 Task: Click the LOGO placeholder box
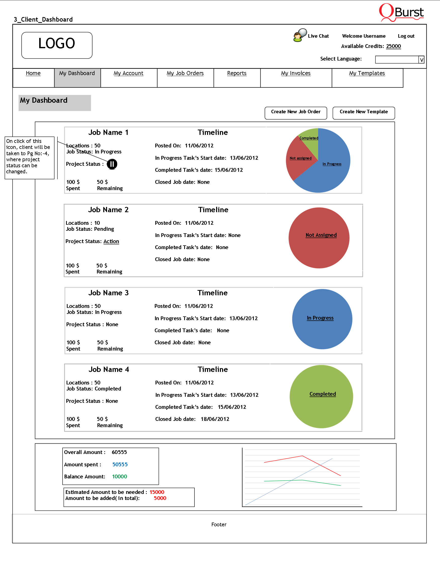(57, 45)
